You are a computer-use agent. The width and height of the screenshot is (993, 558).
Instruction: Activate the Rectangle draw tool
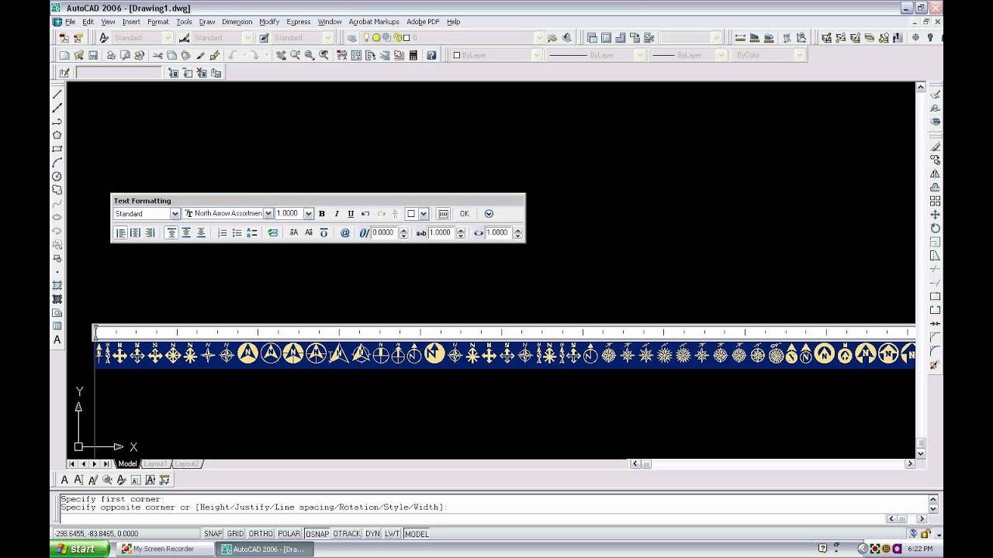(57, 149)
